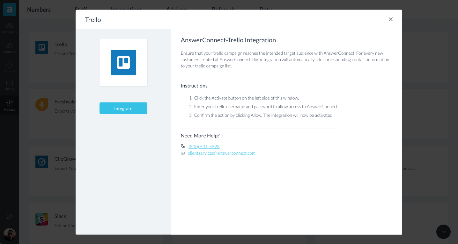Open Messages in the left sidebar

click(x=10, y=28)
